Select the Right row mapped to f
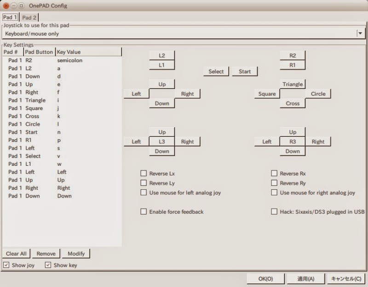 point(62,93)
